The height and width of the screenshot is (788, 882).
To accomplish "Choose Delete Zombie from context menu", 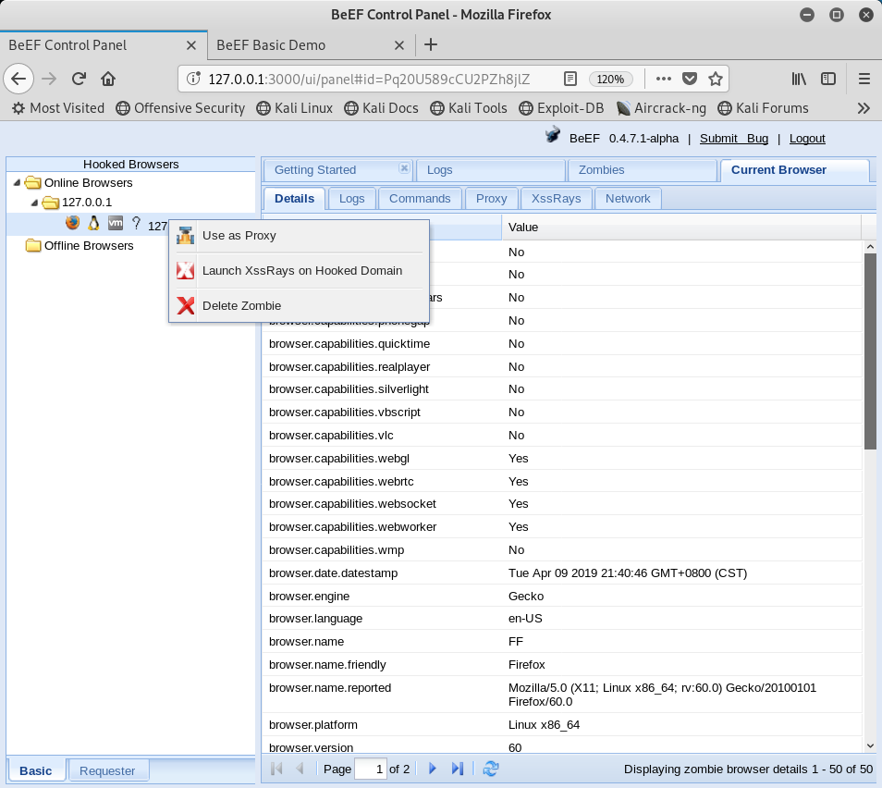I will click(299, 305).
